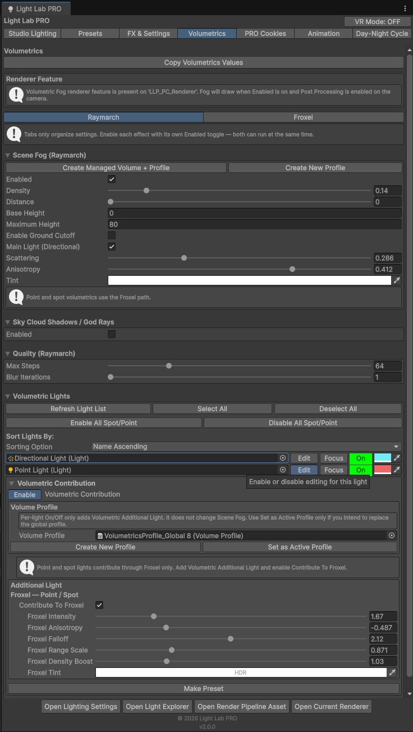Collapse the Volumetric Lights section
Screen dimensions: 413x732
(8, 396)
